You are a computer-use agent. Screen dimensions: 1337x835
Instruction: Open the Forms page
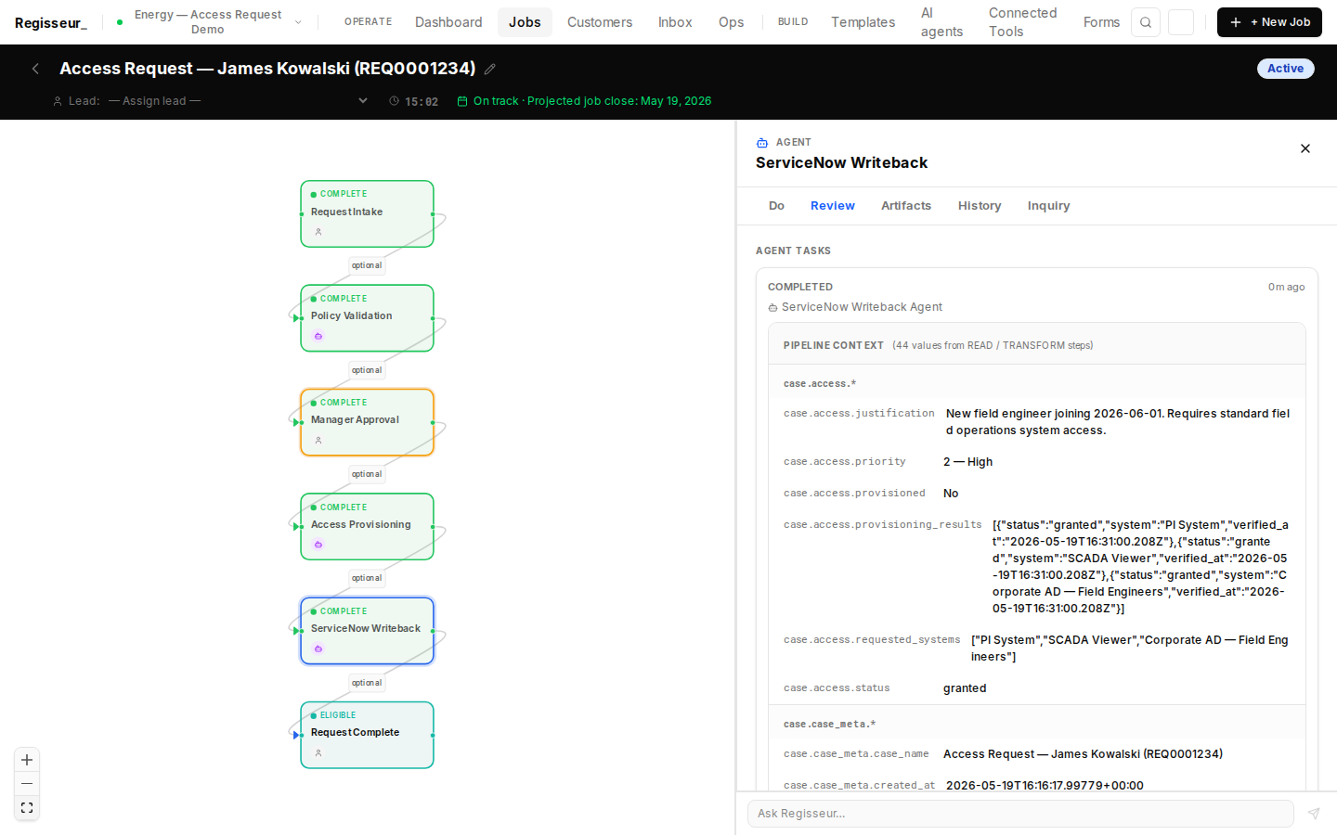click(x=1101, y=22)
